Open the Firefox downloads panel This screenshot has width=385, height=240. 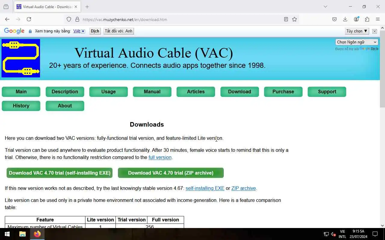click(345, 19)
